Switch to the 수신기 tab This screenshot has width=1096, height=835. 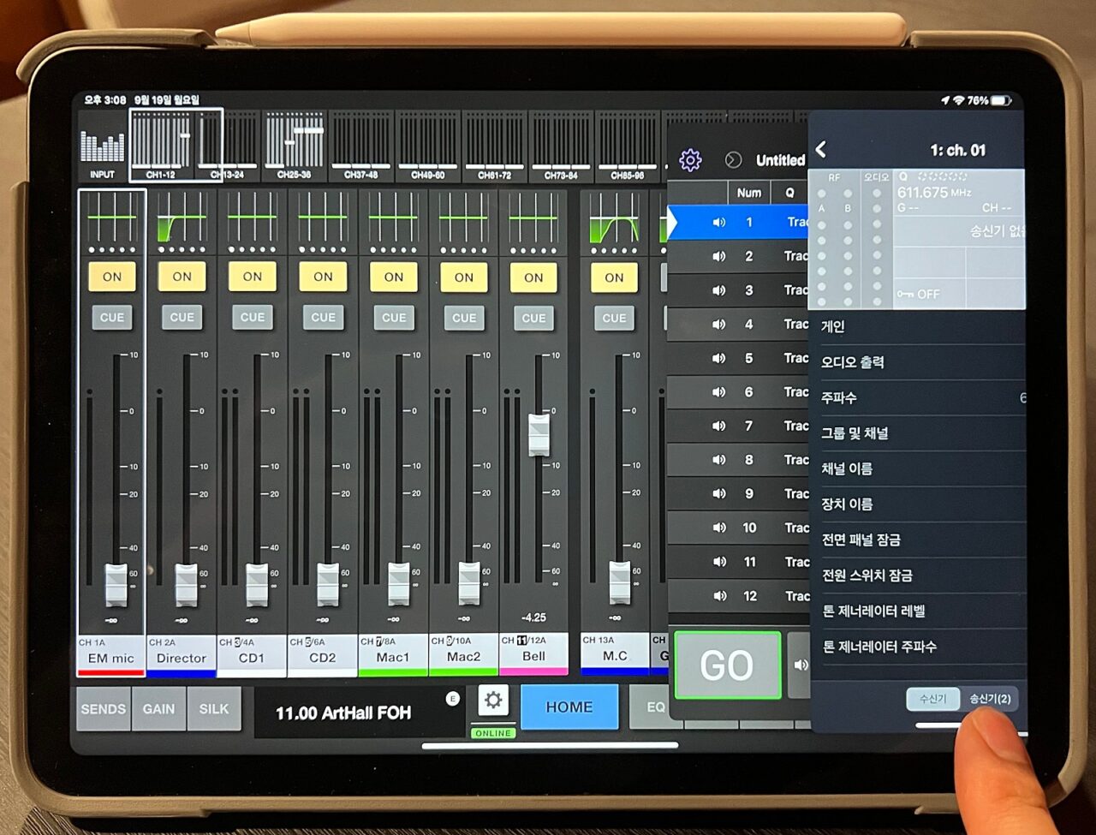coord(933,699)
